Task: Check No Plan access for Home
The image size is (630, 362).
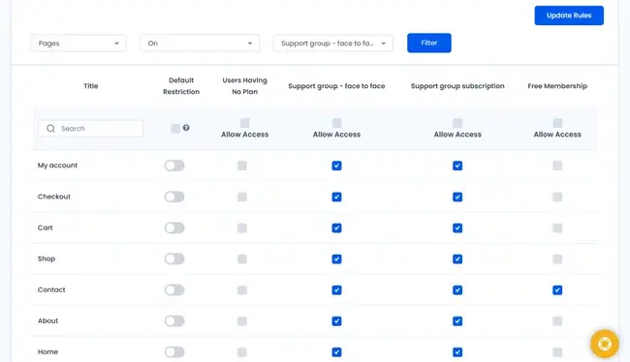Action: pos(242,352)
